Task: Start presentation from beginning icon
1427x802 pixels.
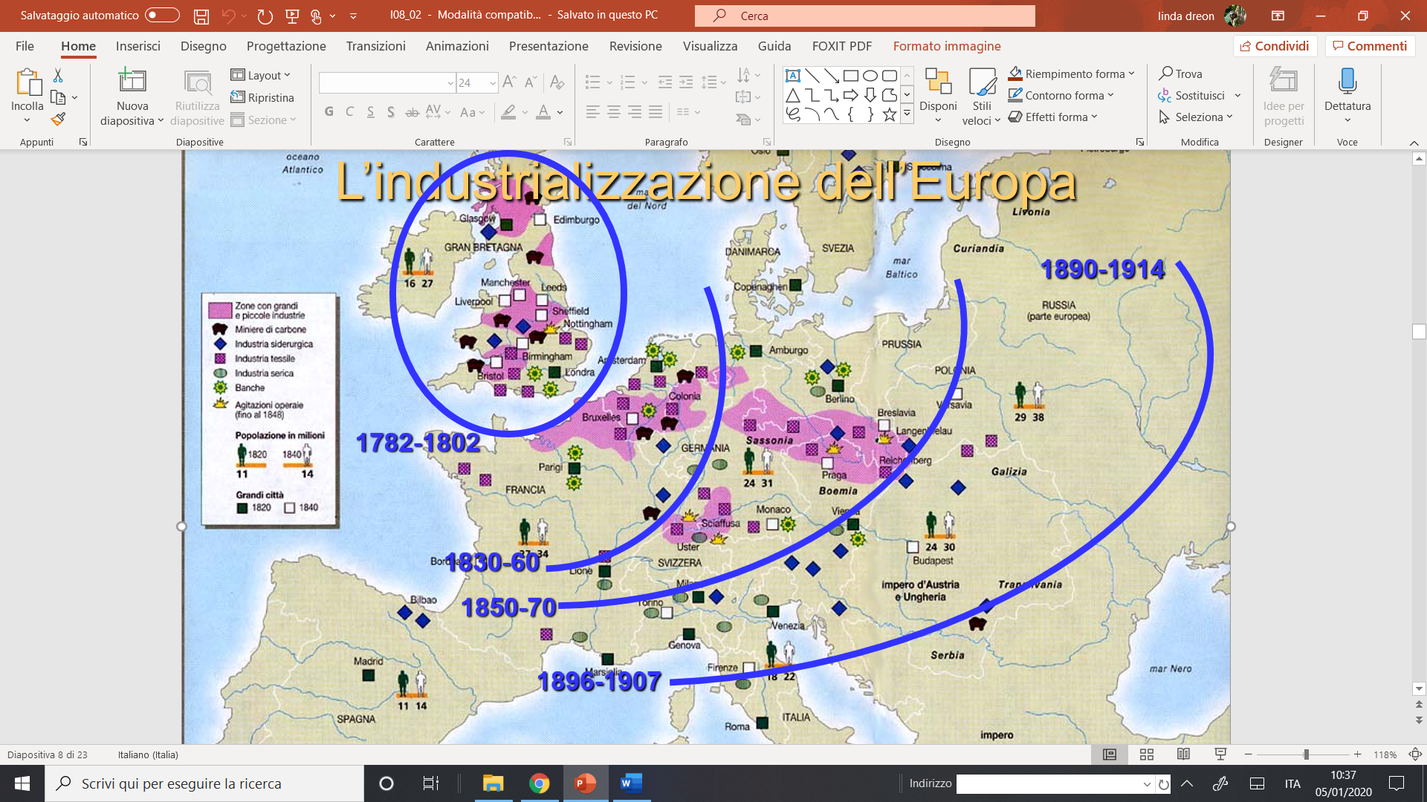Action: click(292, 16)
